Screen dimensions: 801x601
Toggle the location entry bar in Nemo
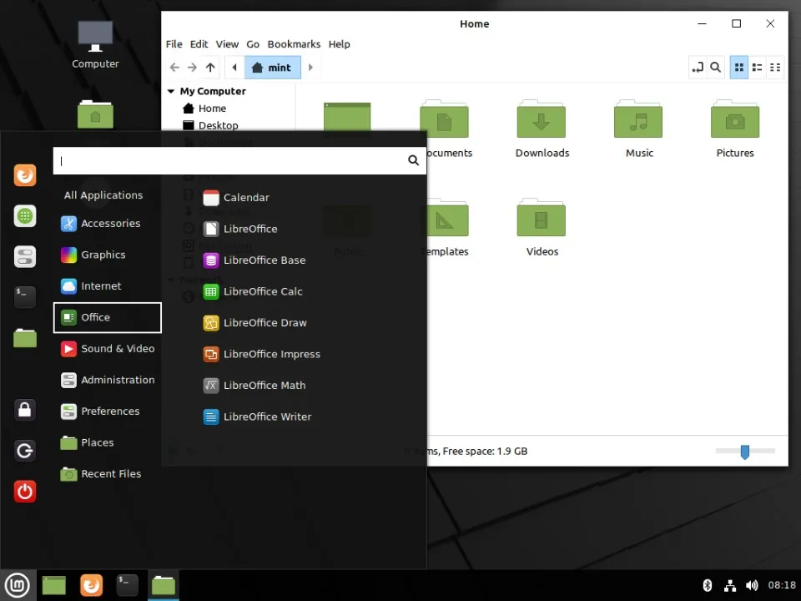[698, 68]
